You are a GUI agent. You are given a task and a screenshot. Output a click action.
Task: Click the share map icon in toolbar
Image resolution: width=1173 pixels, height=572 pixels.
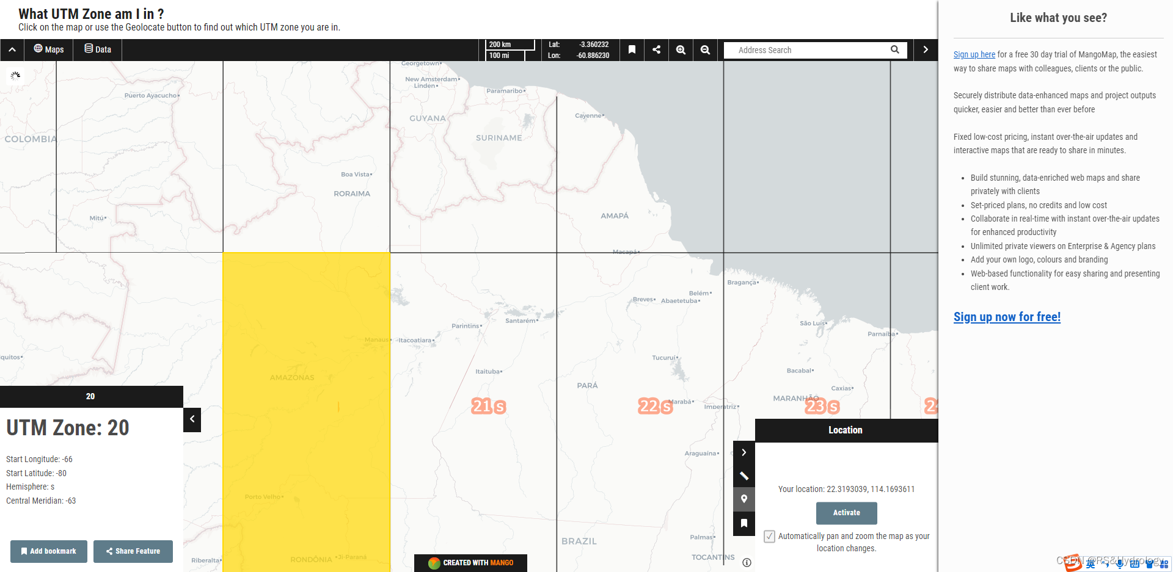tap(657, 50)
